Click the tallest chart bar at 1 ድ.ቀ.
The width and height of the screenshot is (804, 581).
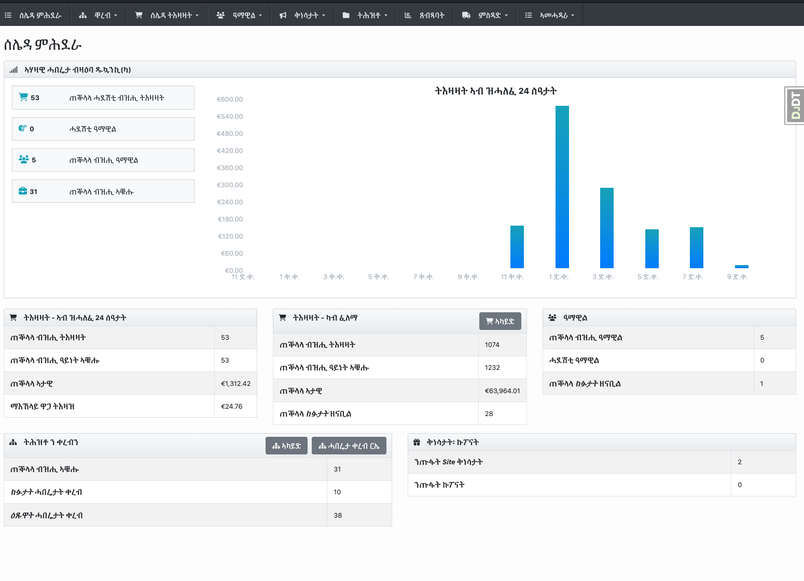(562, 187)
